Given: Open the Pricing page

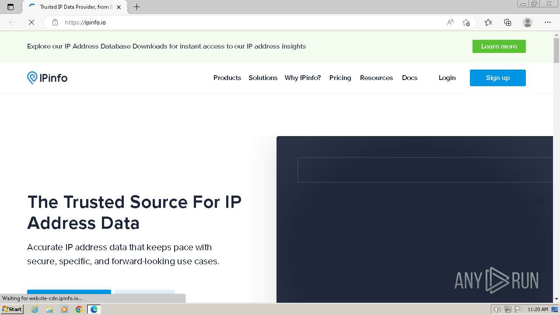Looking at the screenshot, I should 340,78.
